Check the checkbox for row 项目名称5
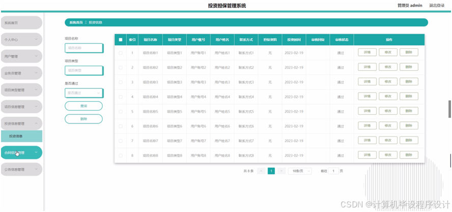The width and height of the screenshot is (452, 212). click(x=121, y=112)
